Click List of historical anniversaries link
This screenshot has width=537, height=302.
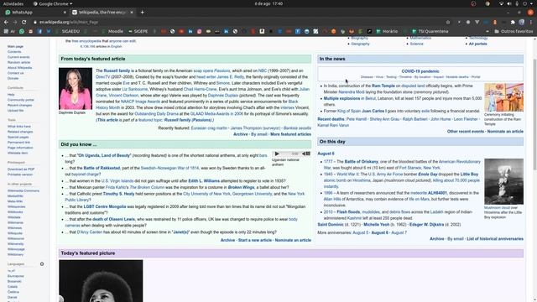coord(495,239)
